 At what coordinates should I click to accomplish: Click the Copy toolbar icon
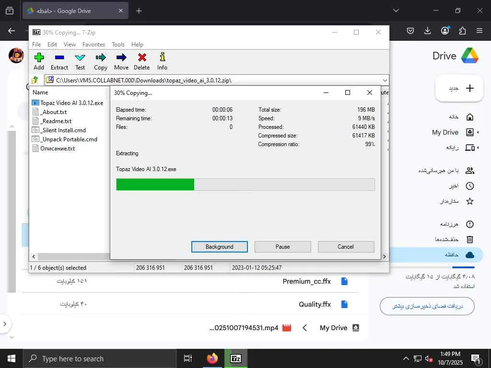coord(101,61)
